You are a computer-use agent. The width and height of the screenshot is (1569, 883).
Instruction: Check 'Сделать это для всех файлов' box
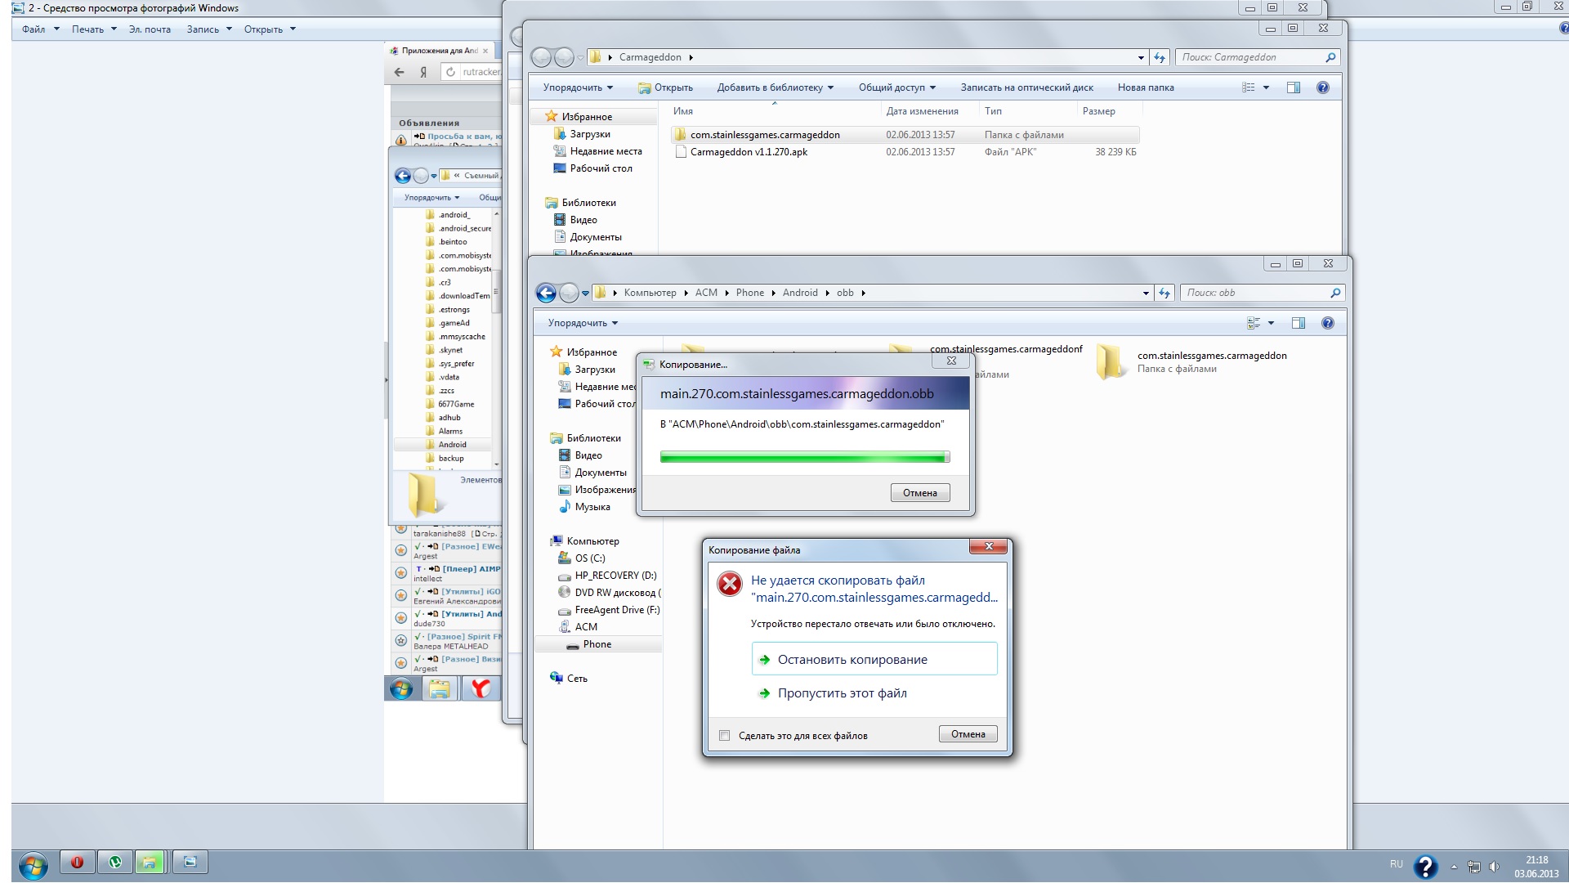pos(724,735)
